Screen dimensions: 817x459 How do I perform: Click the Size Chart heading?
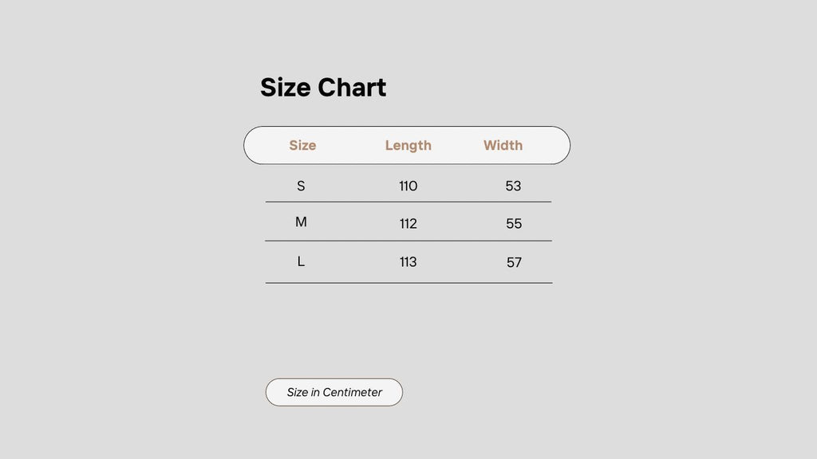click(323, 88)
